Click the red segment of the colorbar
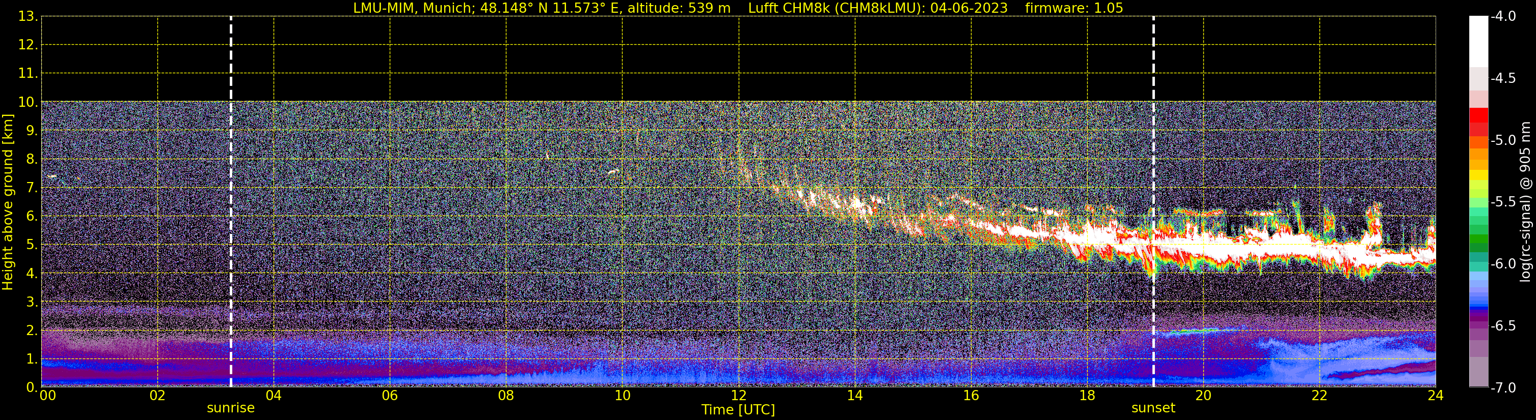The image size is (1536, 420). [x=1479, y=115]
